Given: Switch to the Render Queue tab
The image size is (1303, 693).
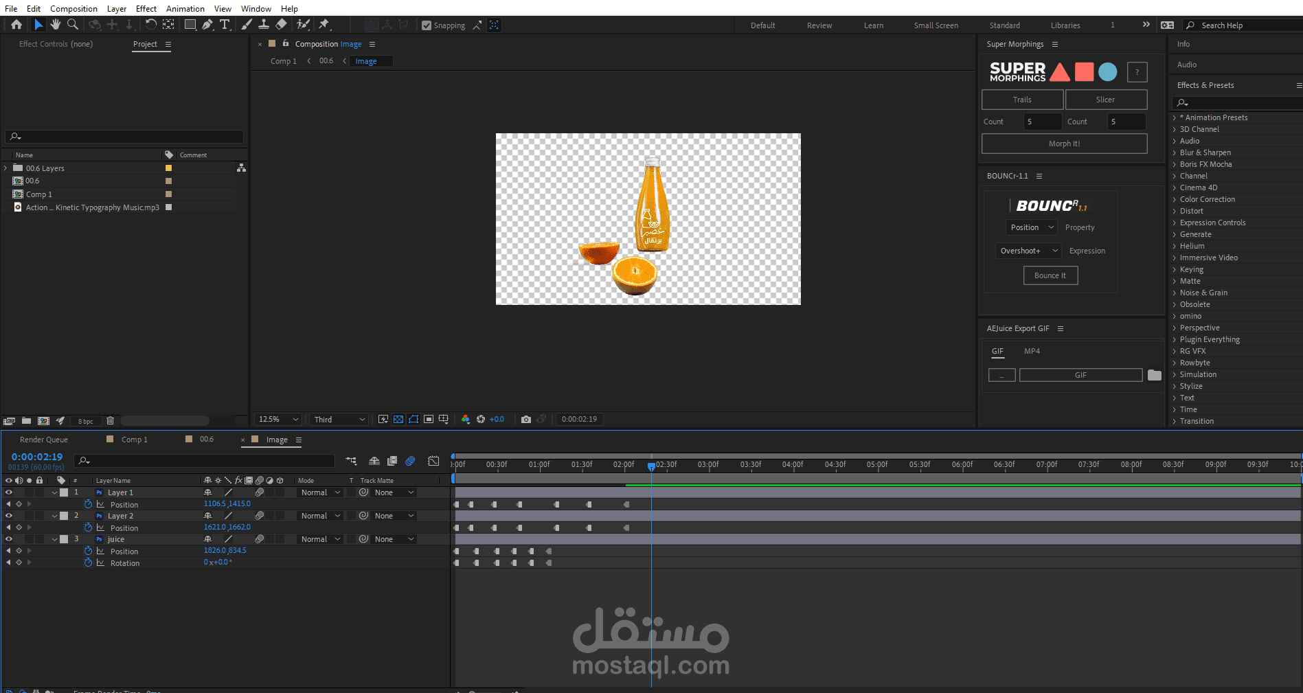Looking at the screenshot, I should click(x=44, y=440).
